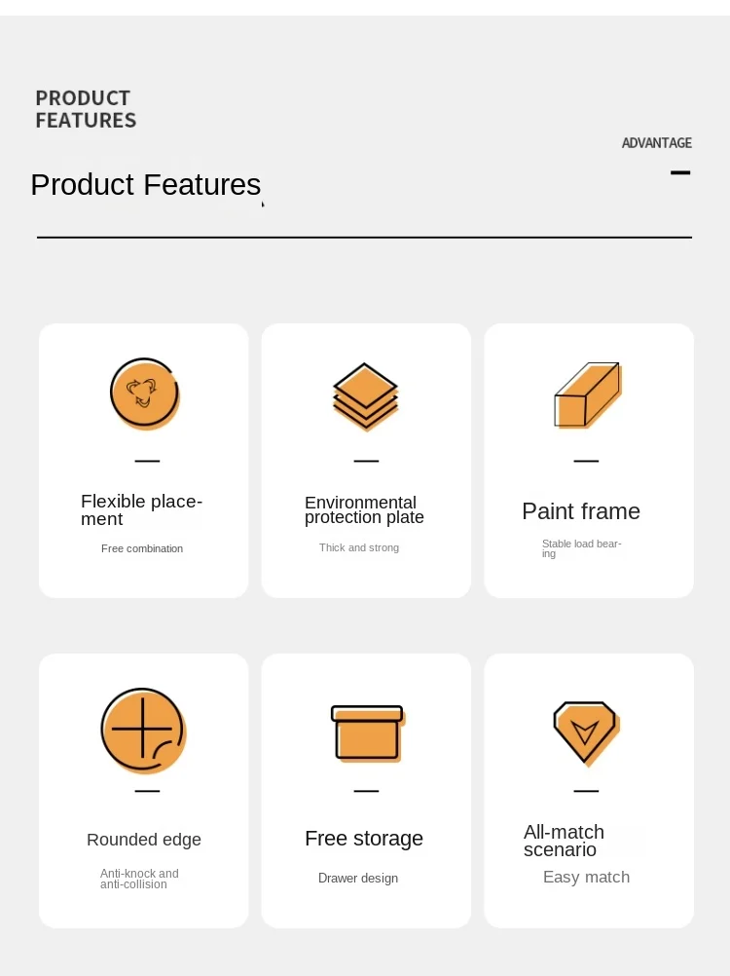Viewport: 730px width, 976px height.
Task: Click the black dash under ADVANTAGE
Action: pyautogui.click(x=680, y=172)
